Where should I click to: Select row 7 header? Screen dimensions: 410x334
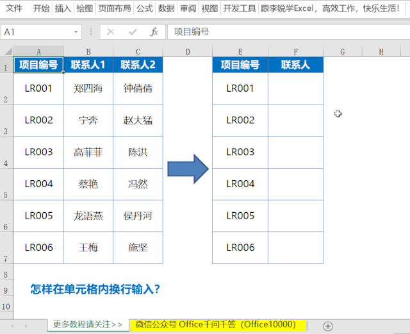point(6,248)
